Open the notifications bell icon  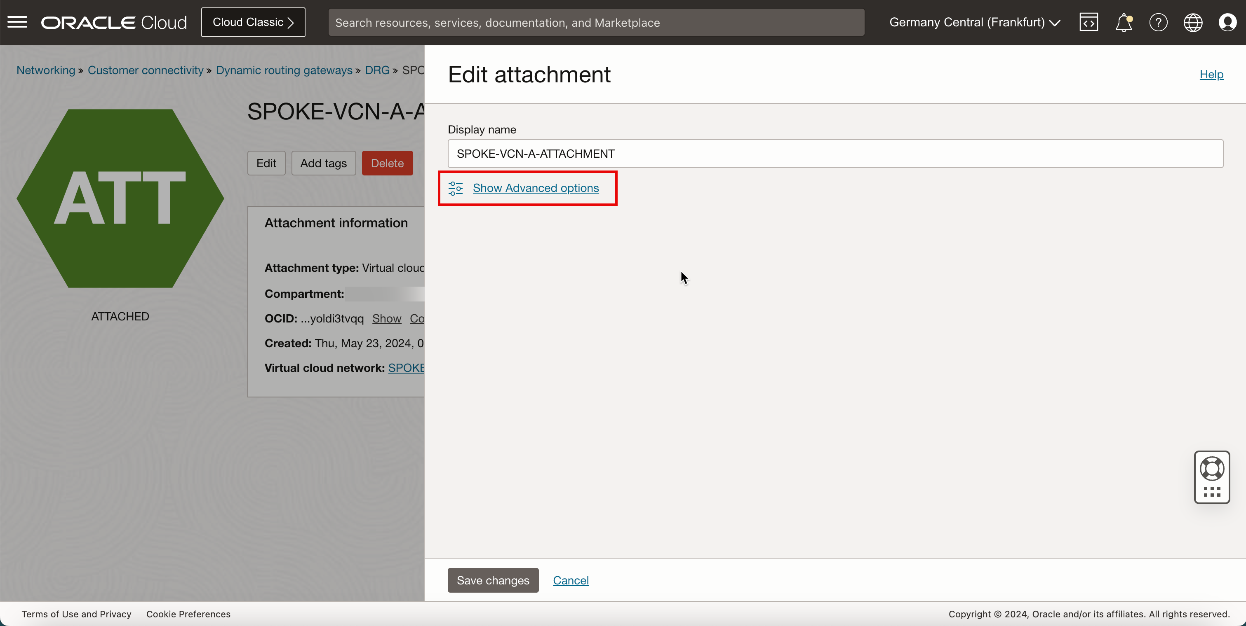click(x=1124, y=22)
